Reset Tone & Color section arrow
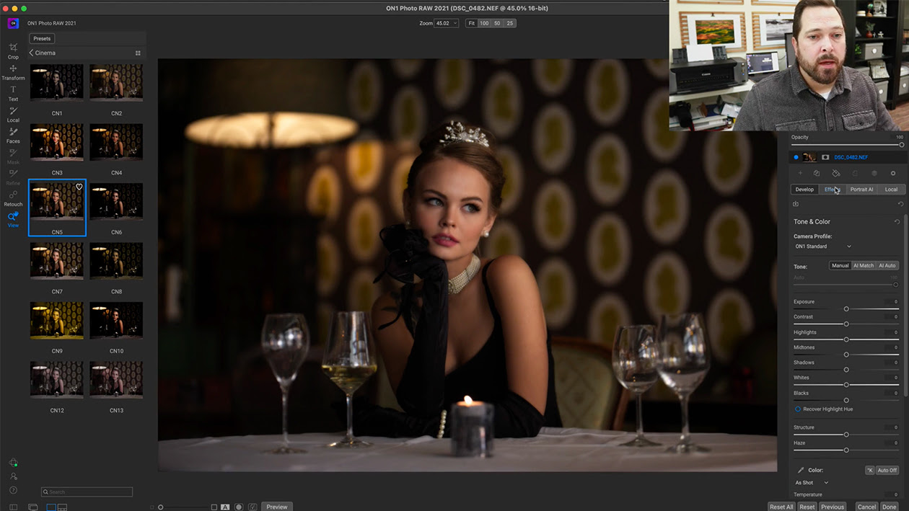 click(x=897, y=221)
